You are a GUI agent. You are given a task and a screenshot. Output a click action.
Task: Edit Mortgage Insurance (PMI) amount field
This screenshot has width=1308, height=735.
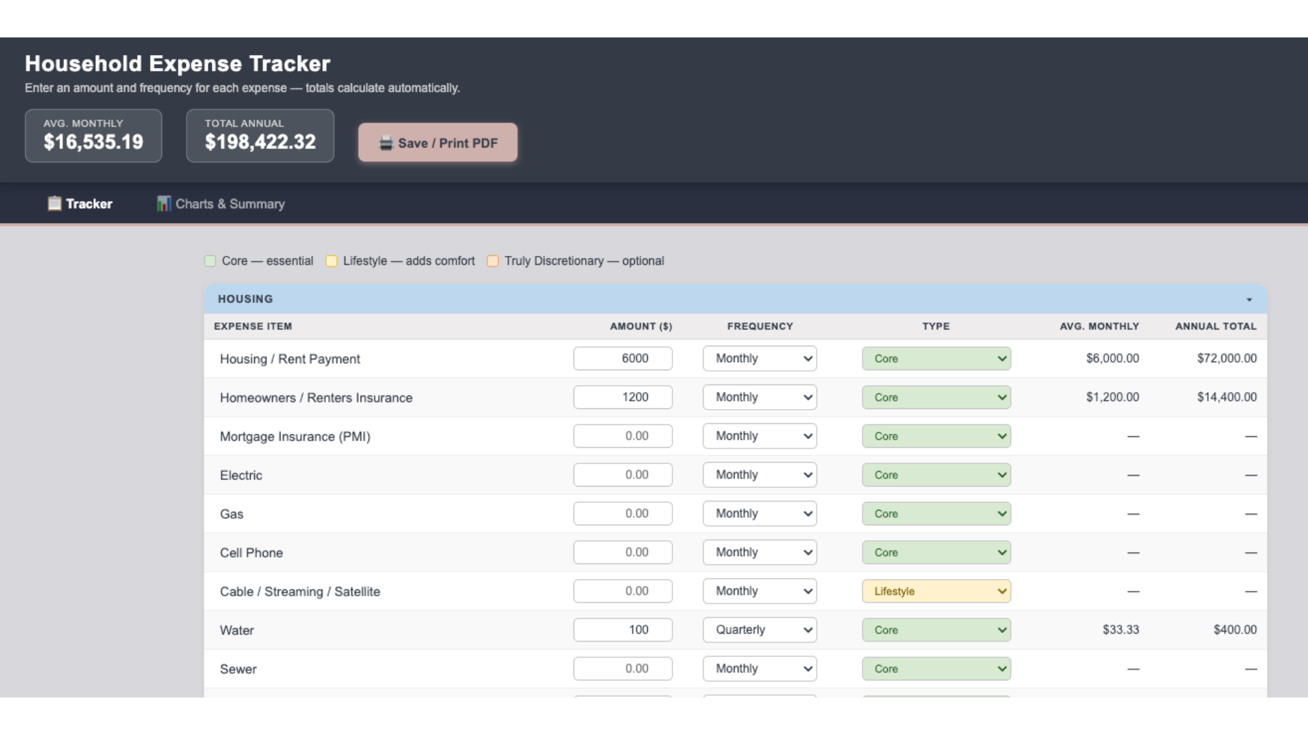click(623, 436)
